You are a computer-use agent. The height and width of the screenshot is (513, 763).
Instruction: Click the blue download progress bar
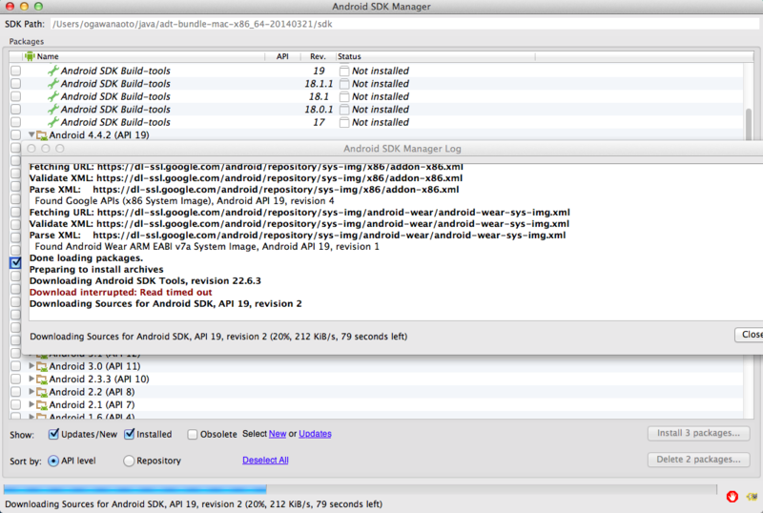[x=134, y=489]
